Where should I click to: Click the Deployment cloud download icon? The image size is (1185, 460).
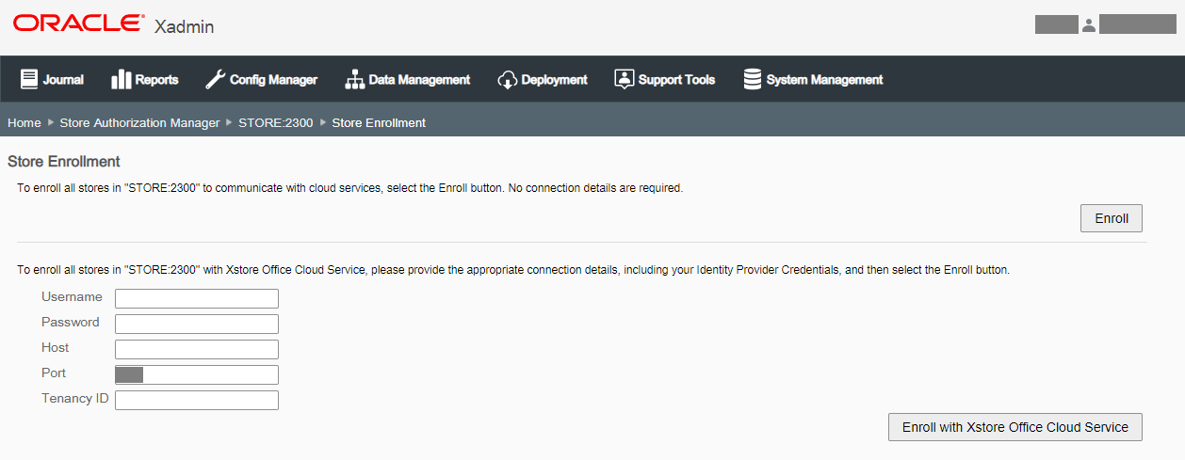[x=507, y=80]
